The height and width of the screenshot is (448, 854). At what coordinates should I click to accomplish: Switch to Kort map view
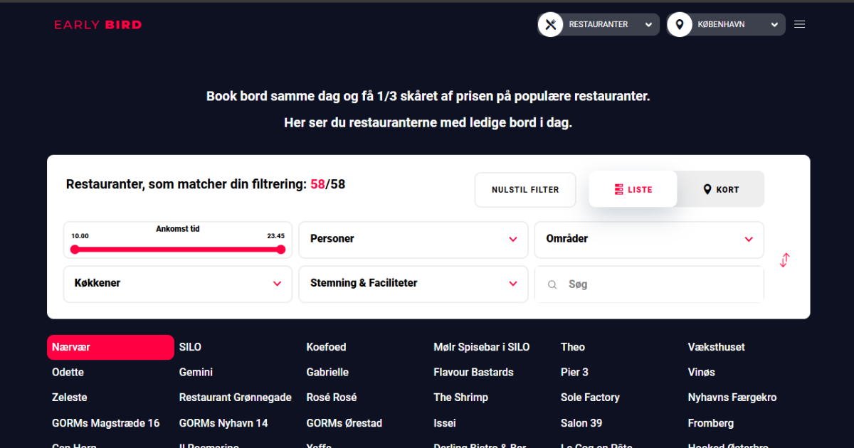tap(721, 189)
